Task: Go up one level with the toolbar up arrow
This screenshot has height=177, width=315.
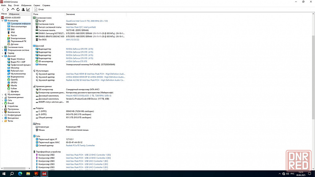Action: pos(13,9)
